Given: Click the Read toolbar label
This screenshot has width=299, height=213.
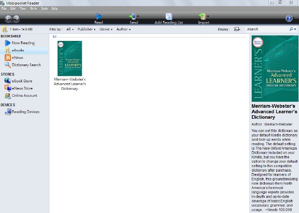Looking at the screenshot, I should pos(99,22).
